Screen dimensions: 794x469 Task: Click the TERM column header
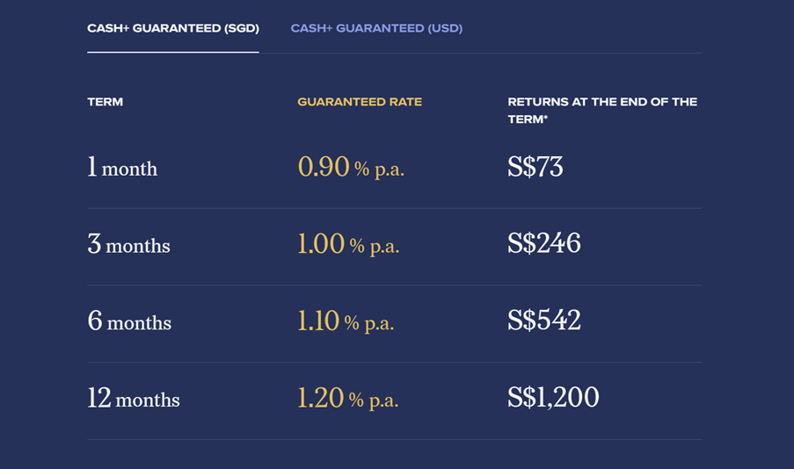point(105,102)
